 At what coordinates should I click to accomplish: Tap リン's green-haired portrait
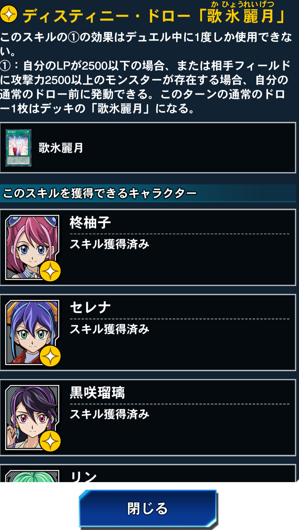(x=32, y=476)
